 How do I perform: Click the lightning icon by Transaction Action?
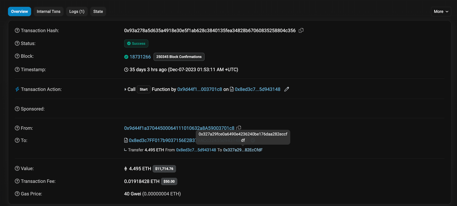click(x=17, y=89)
